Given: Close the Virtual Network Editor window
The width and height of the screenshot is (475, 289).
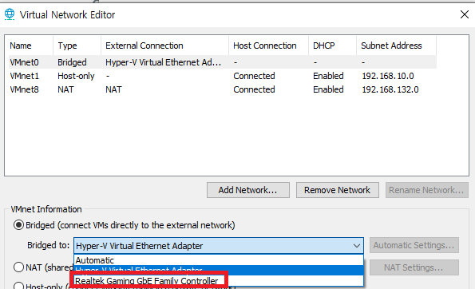Looking at the screenshot, I should coord(464,14).
